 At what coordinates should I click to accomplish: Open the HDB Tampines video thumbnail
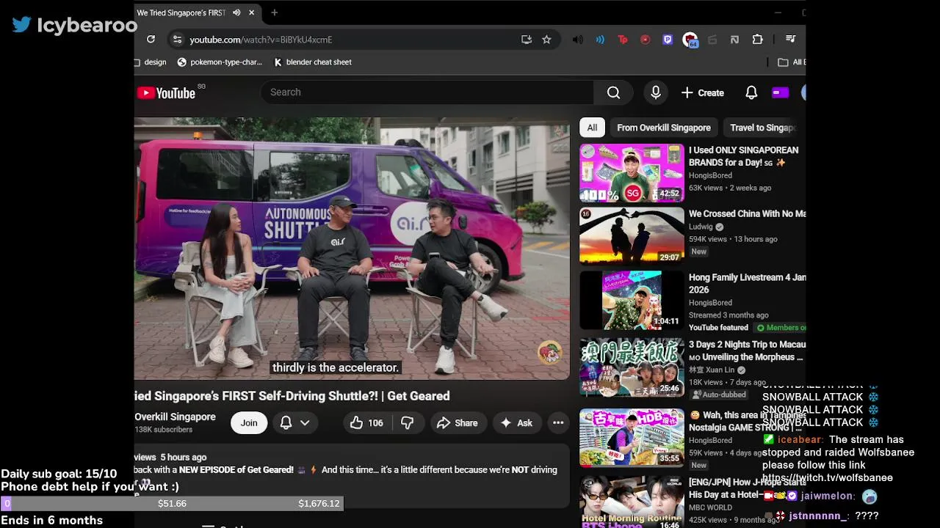(632, 437)
